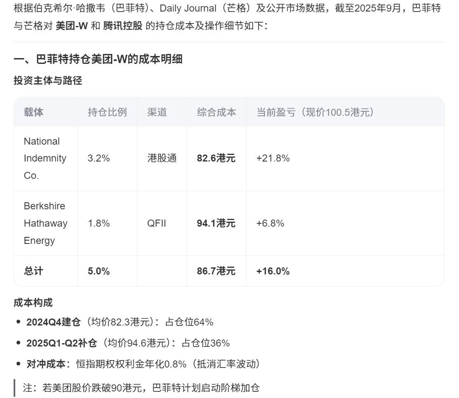
Task: Click the 86.7港元 total cost cell
Action: (216, 271)
